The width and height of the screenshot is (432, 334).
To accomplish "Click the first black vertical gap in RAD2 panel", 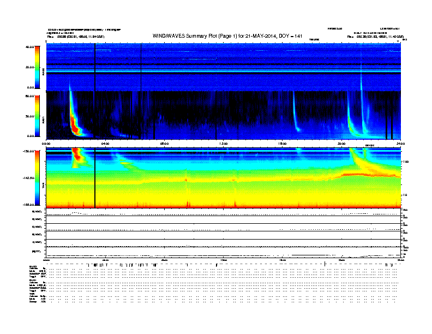I will pos(95,67).
